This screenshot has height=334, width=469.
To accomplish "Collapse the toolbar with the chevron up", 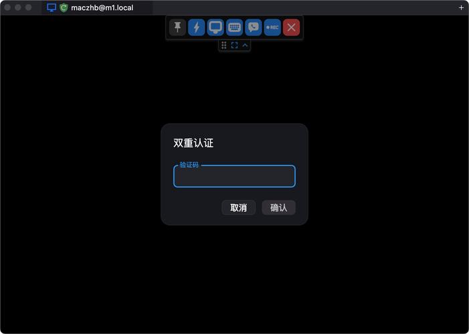I will (245, 45).
